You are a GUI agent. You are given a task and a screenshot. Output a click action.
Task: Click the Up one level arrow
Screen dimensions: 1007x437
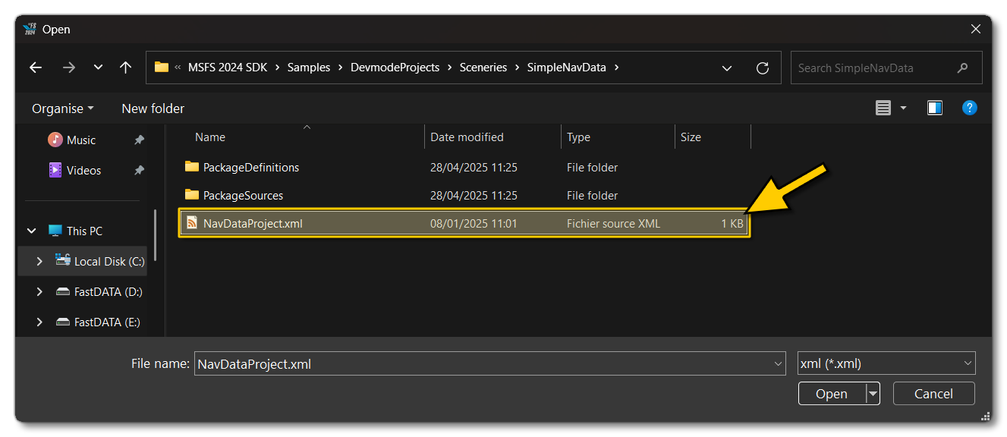(125, 68)
